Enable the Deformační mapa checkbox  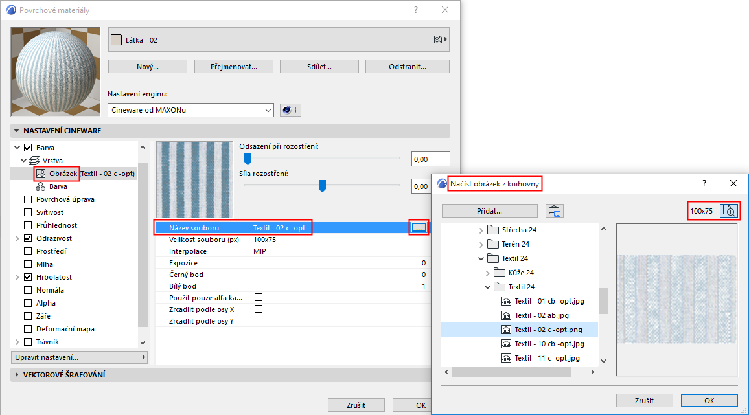[x=28, y=328]
